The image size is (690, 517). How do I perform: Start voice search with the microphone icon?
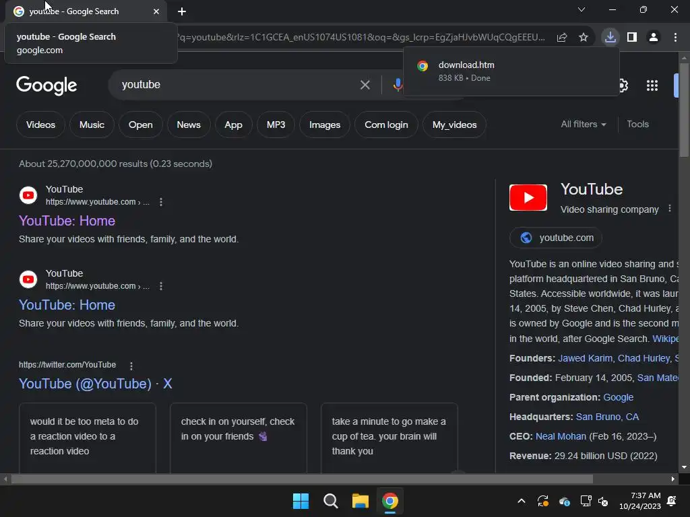click(398, 84)
